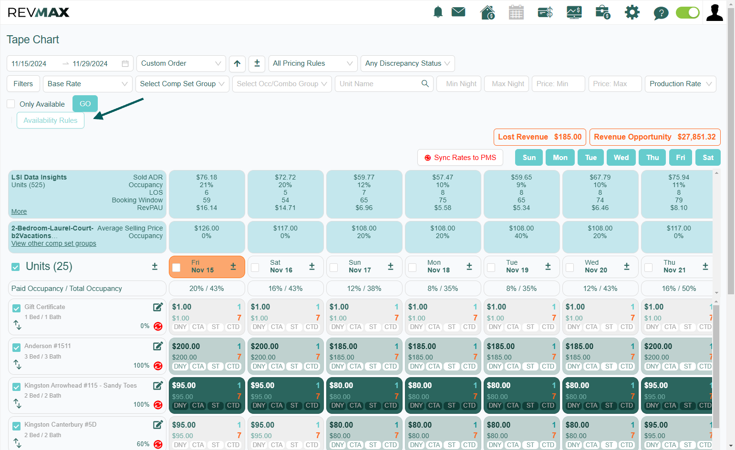Select the Sun day filter tab
The width and height of the screenshot is (735, 450).
(529, 158)
